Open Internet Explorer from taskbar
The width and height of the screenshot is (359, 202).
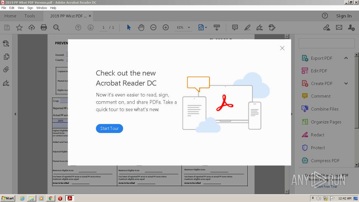(x=22, y=198)
